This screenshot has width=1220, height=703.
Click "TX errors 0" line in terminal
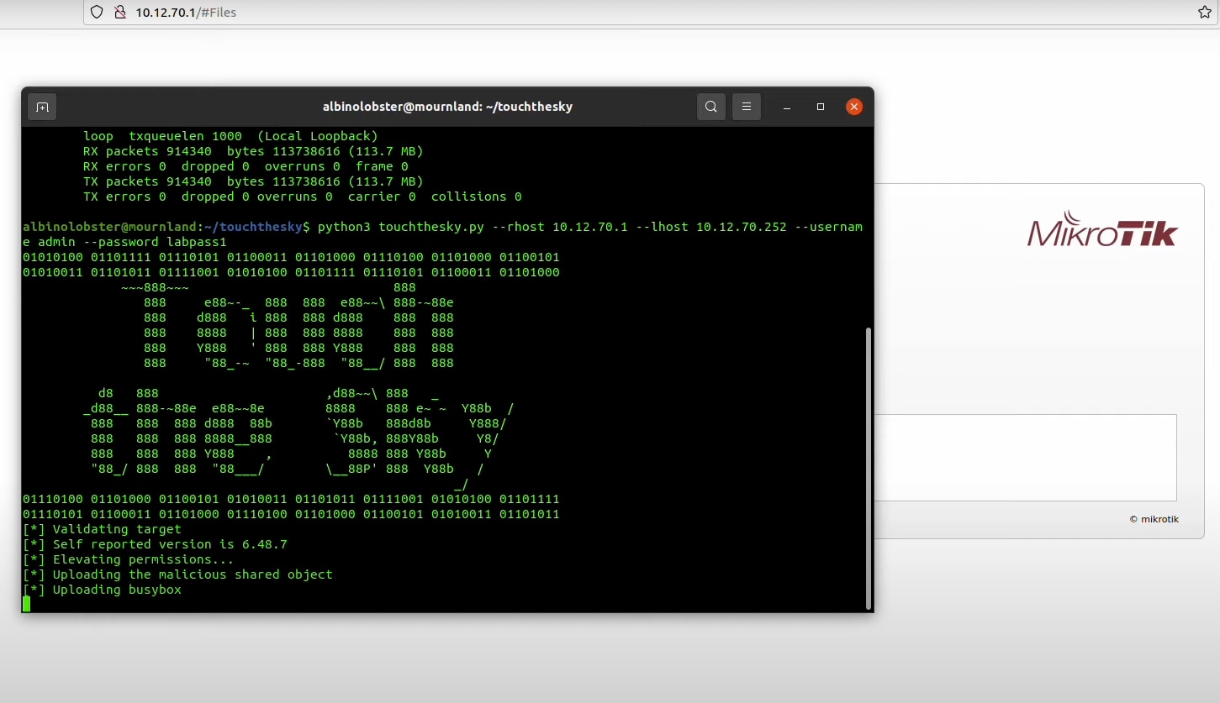click(x=303, y=197)
